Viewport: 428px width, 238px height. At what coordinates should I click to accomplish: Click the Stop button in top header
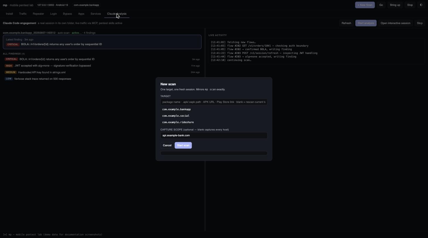point(410,5)
